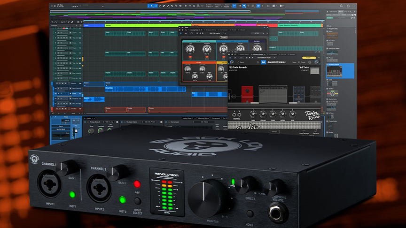Toggle power for Analog Delay II insert
The image size is (406, 228).
click(x=85, y=122)
